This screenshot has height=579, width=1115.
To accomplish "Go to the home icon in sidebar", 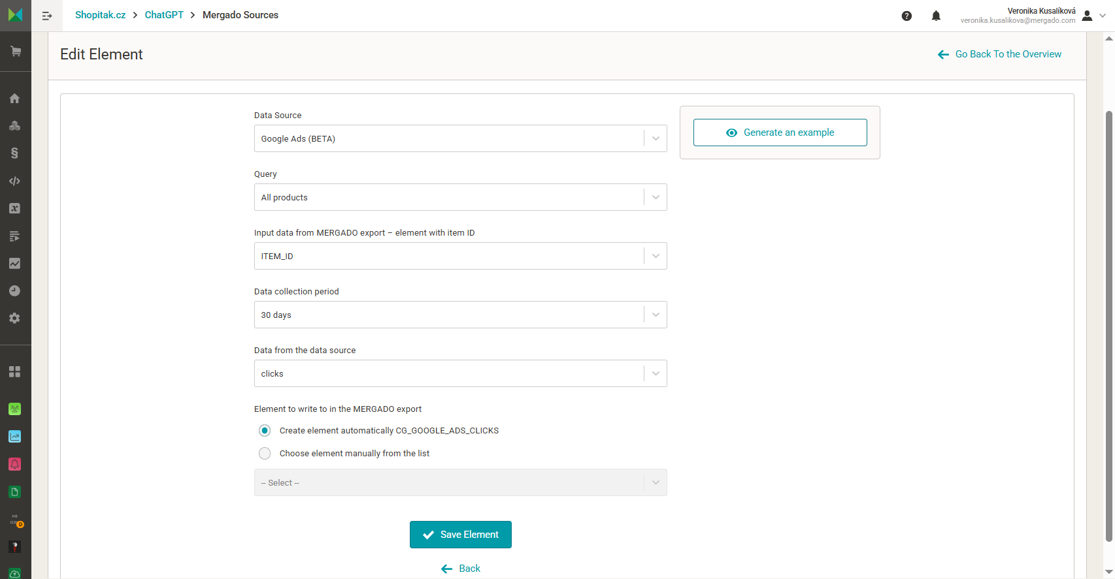I will [14, 98].
